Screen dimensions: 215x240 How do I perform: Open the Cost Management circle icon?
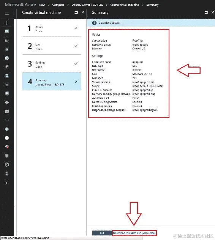pyautogui.click(x=7, y=164)
